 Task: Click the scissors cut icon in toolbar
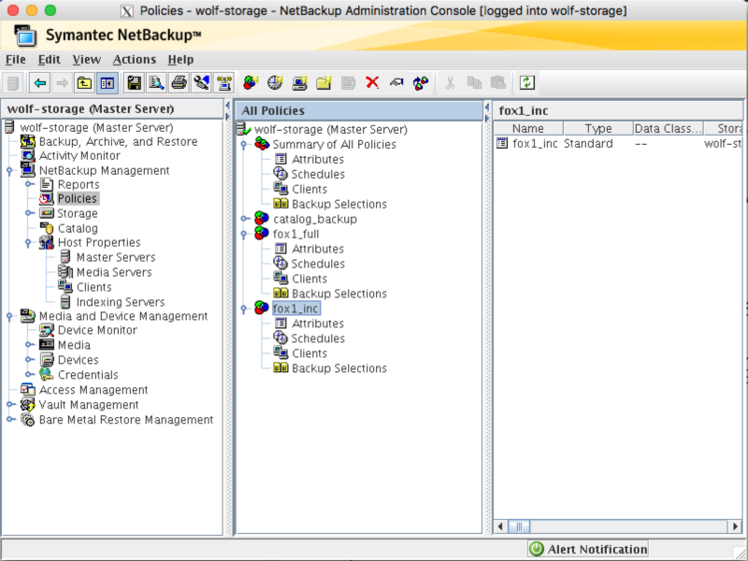pos(450,83)
